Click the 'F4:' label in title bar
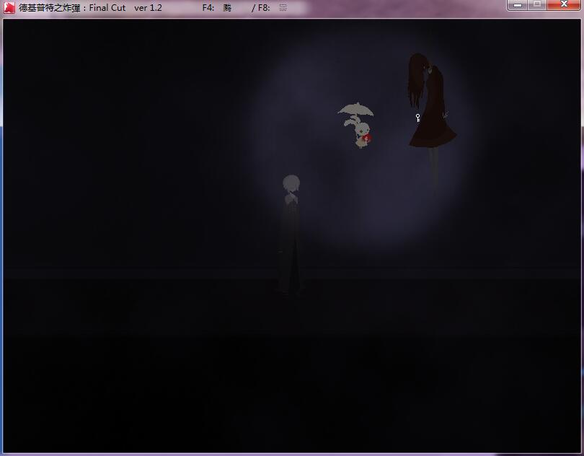Image resolution: width=584 pixels, height=456 pixels. pyautogui.click(x=208, y=8)
